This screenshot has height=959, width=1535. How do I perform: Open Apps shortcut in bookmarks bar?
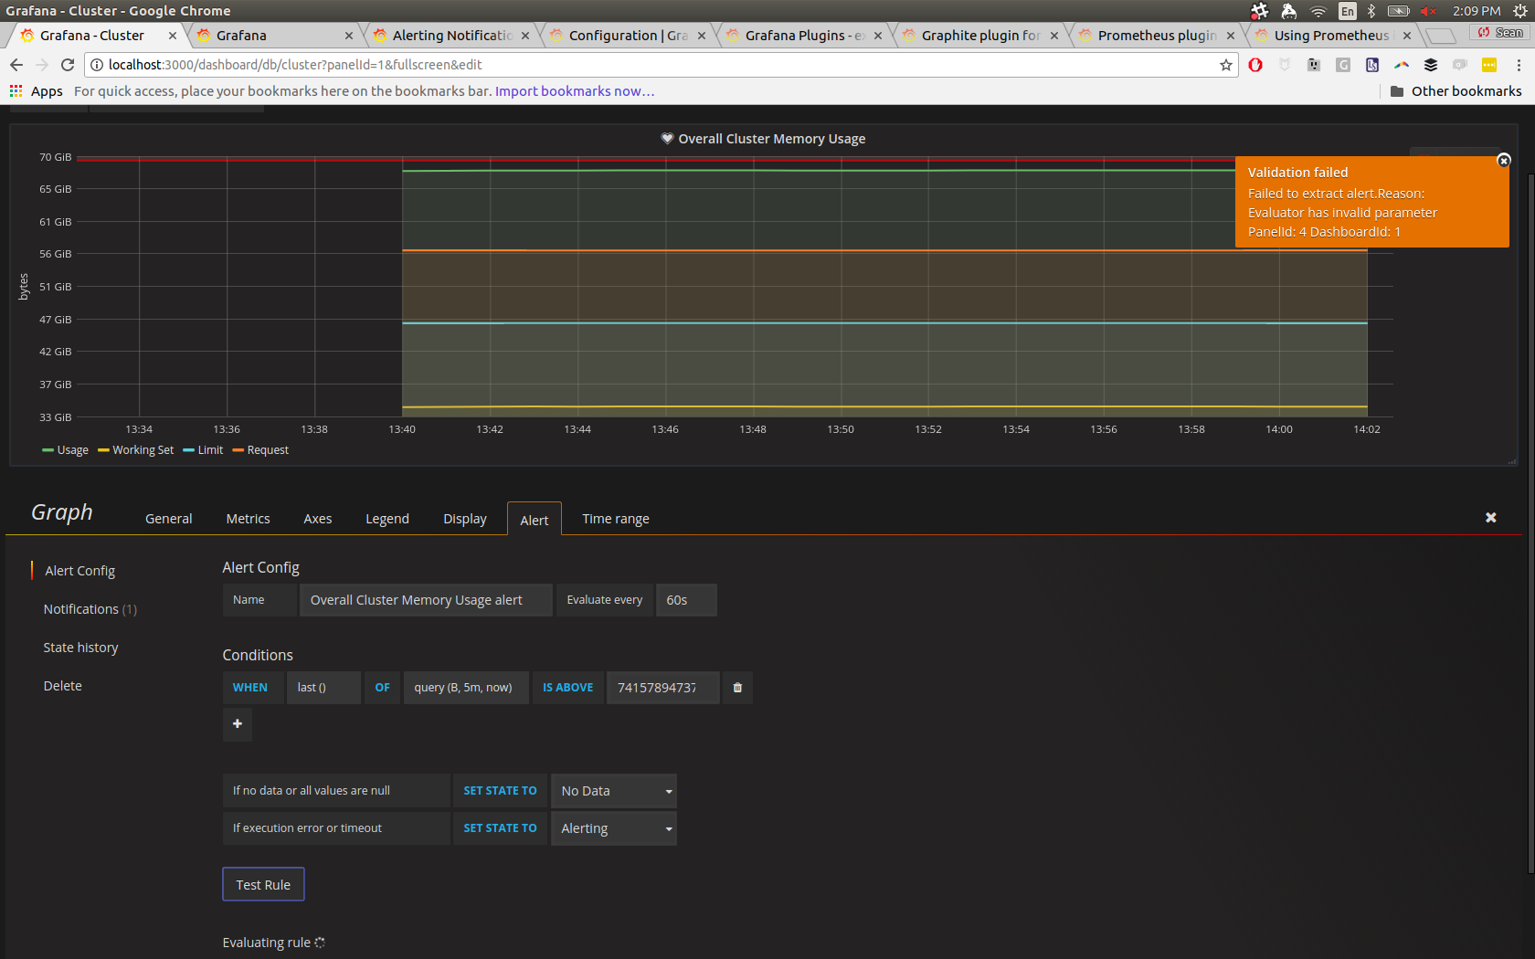(37, 91)
